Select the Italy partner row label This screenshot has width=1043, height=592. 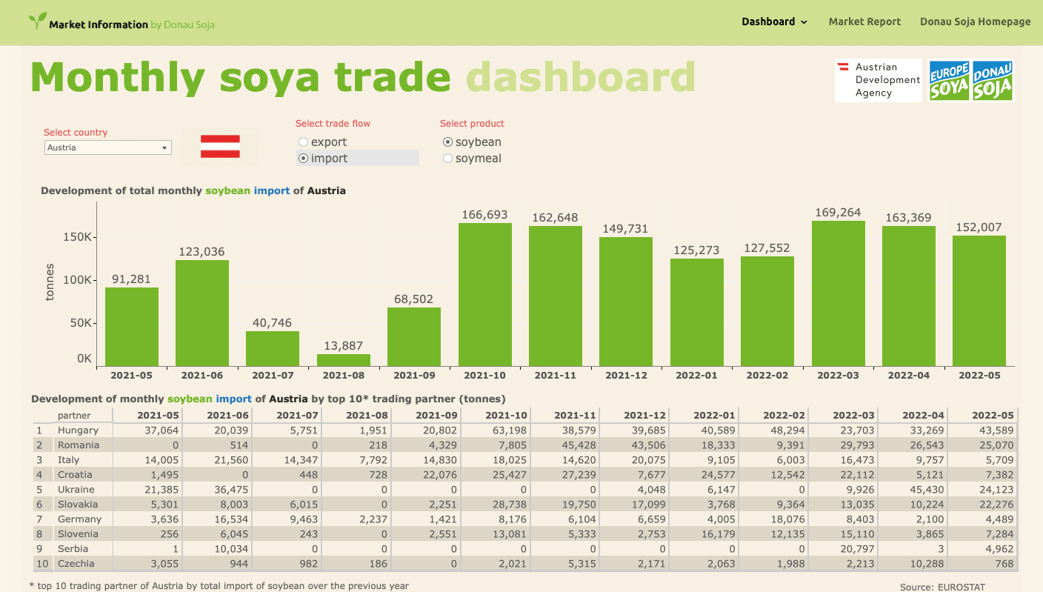click(68, 460)
